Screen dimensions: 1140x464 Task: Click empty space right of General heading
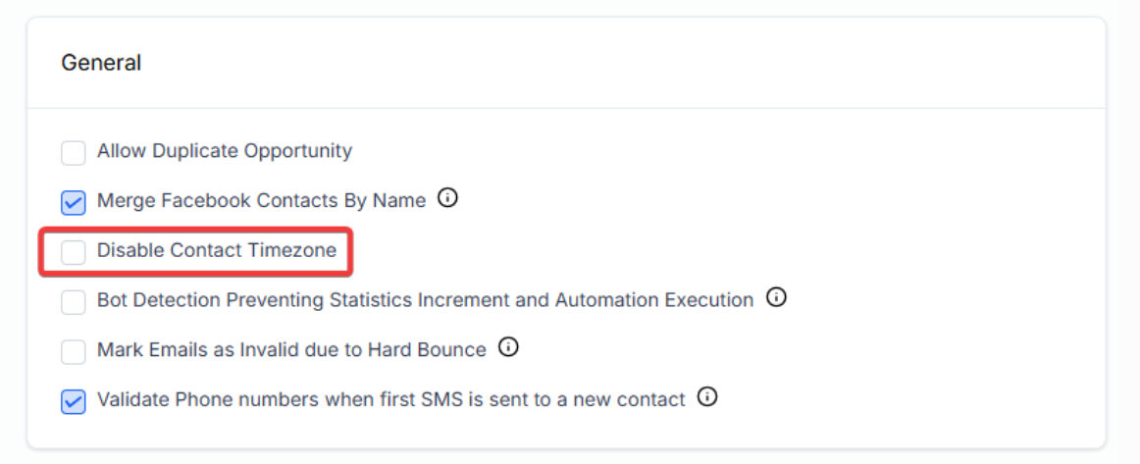(589, 63)
